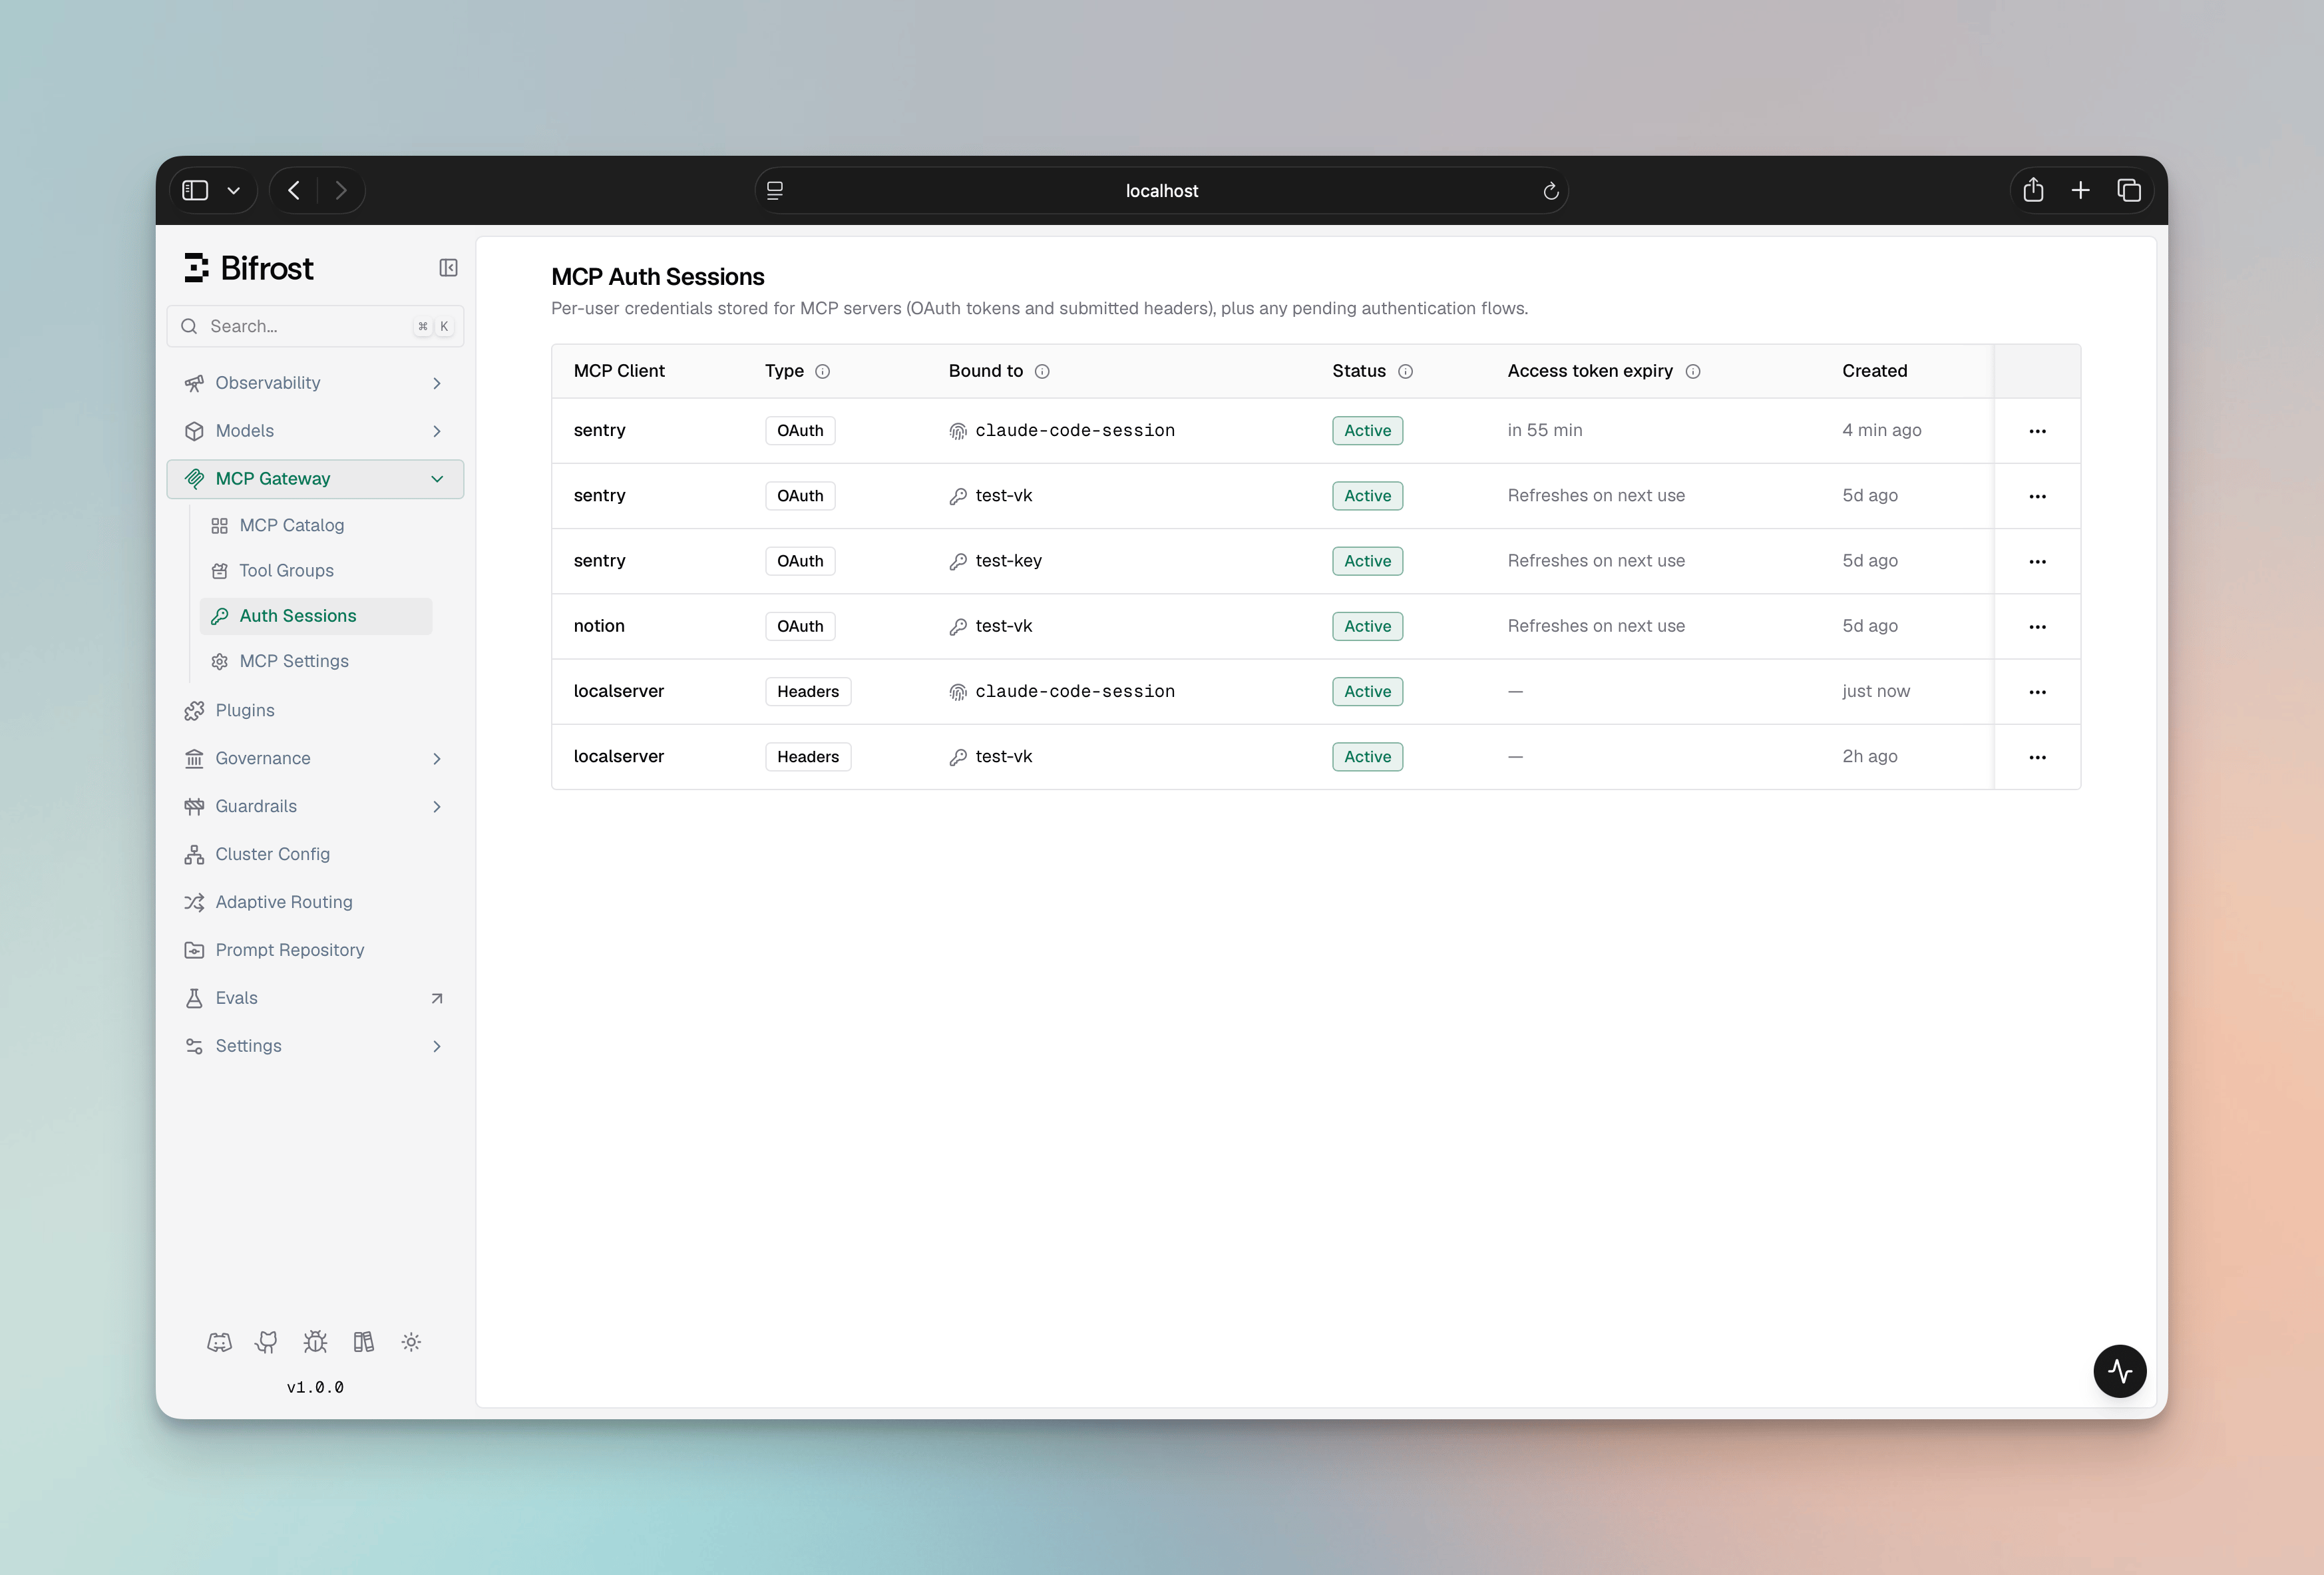Viewport: 2324px width, 1575px height.
Task: Expand the Settings section
Action: pos(315,1046)
